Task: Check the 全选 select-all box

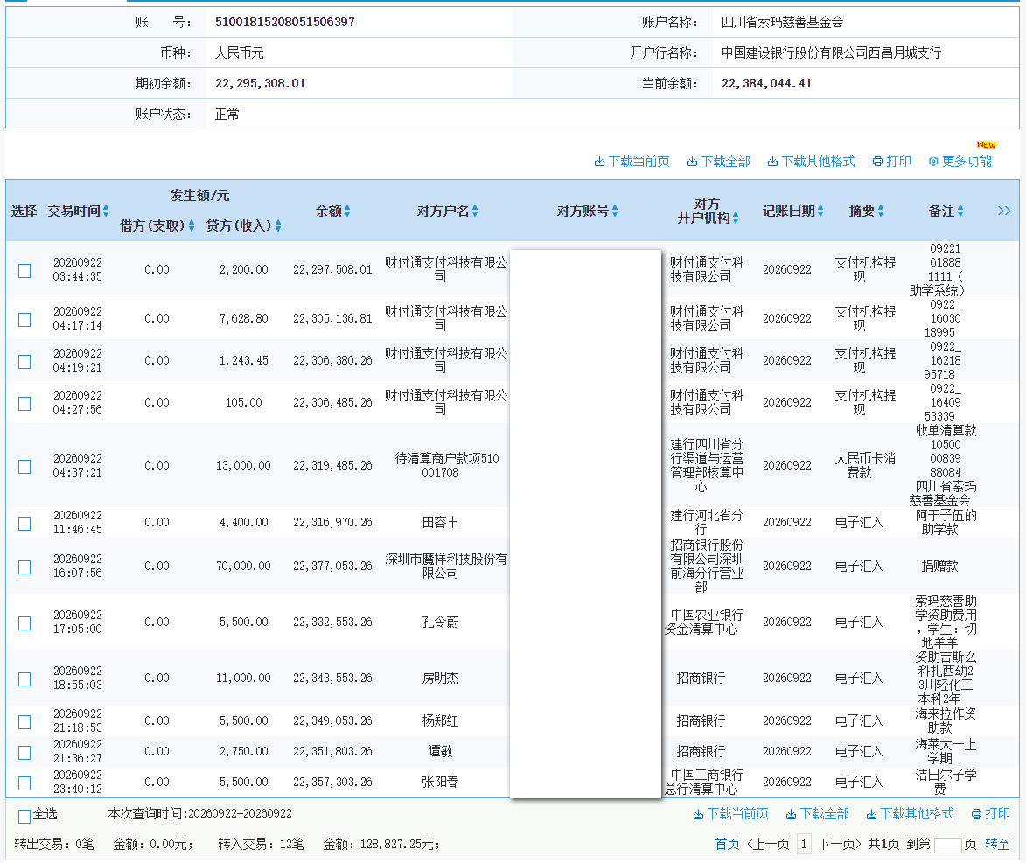Action: pos(24,816)
